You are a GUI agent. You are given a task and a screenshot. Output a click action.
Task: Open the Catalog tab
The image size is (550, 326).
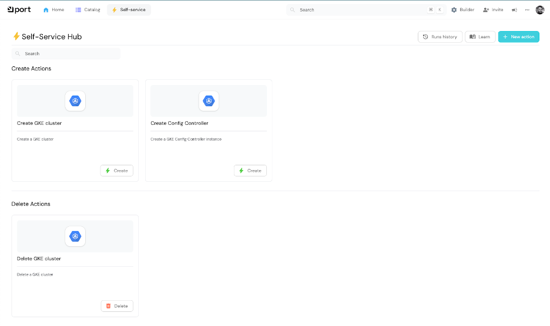pyautogui.click(x=88, y=10)
